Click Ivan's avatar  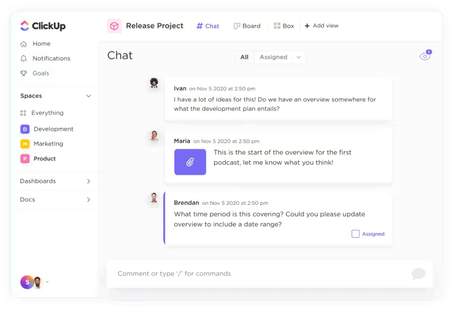(154, 83)
